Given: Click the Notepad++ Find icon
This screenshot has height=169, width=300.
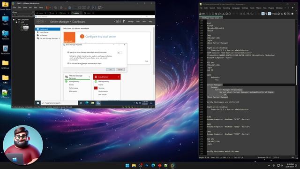Looking at the screenshot, I should [241, 14].
